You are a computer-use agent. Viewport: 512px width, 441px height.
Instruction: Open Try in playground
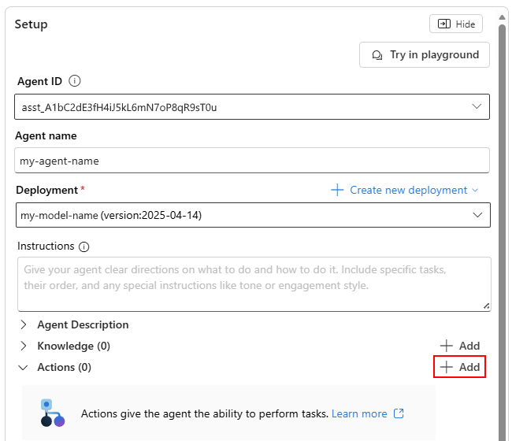tap(424, 55)
